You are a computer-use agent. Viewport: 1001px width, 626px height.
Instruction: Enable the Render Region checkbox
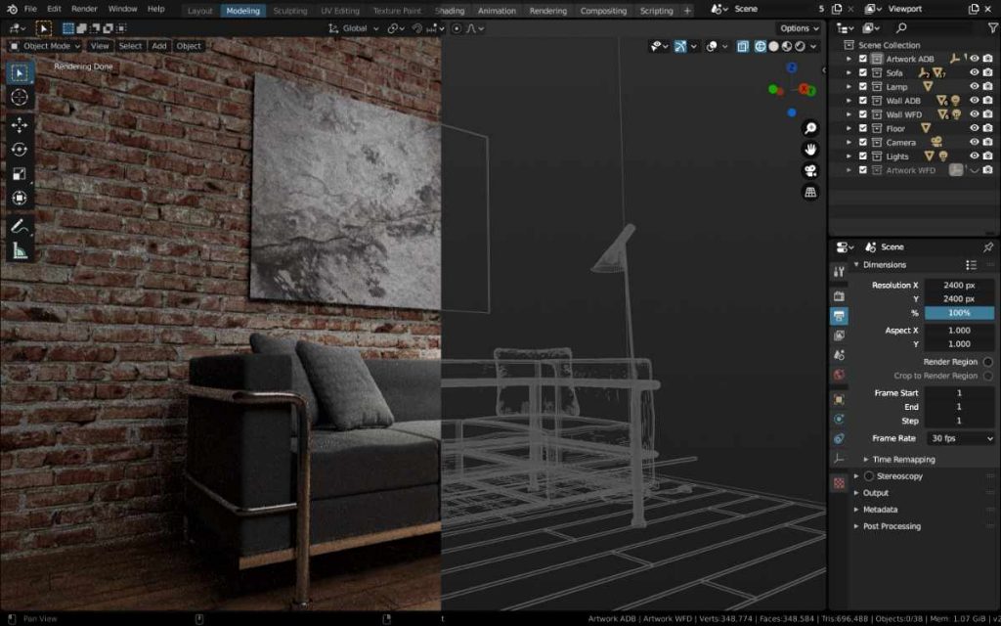987,362
